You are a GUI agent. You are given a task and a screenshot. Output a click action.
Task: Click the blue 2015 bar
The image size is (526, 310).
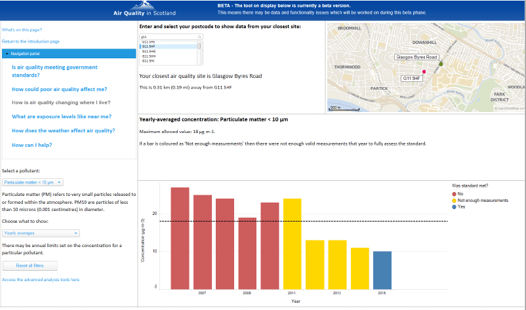(382, 270)
